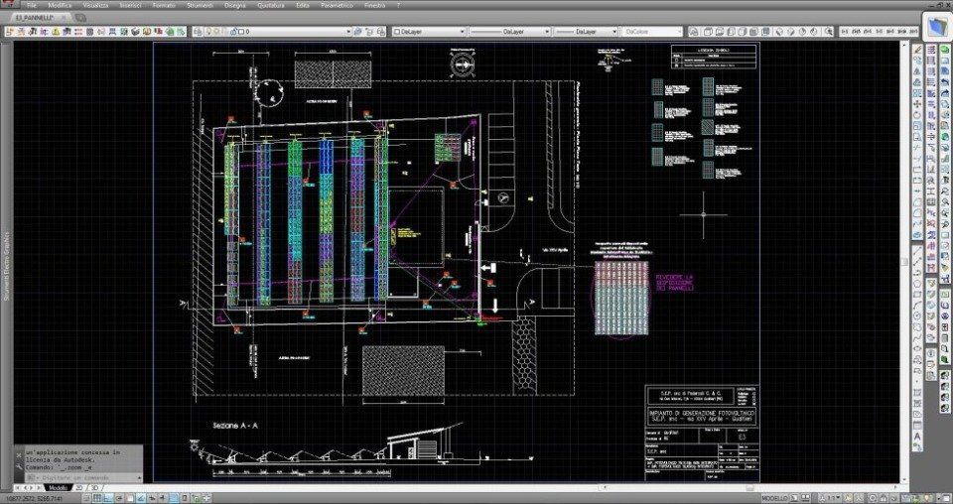Open the Modifica menu

(60, 5)
